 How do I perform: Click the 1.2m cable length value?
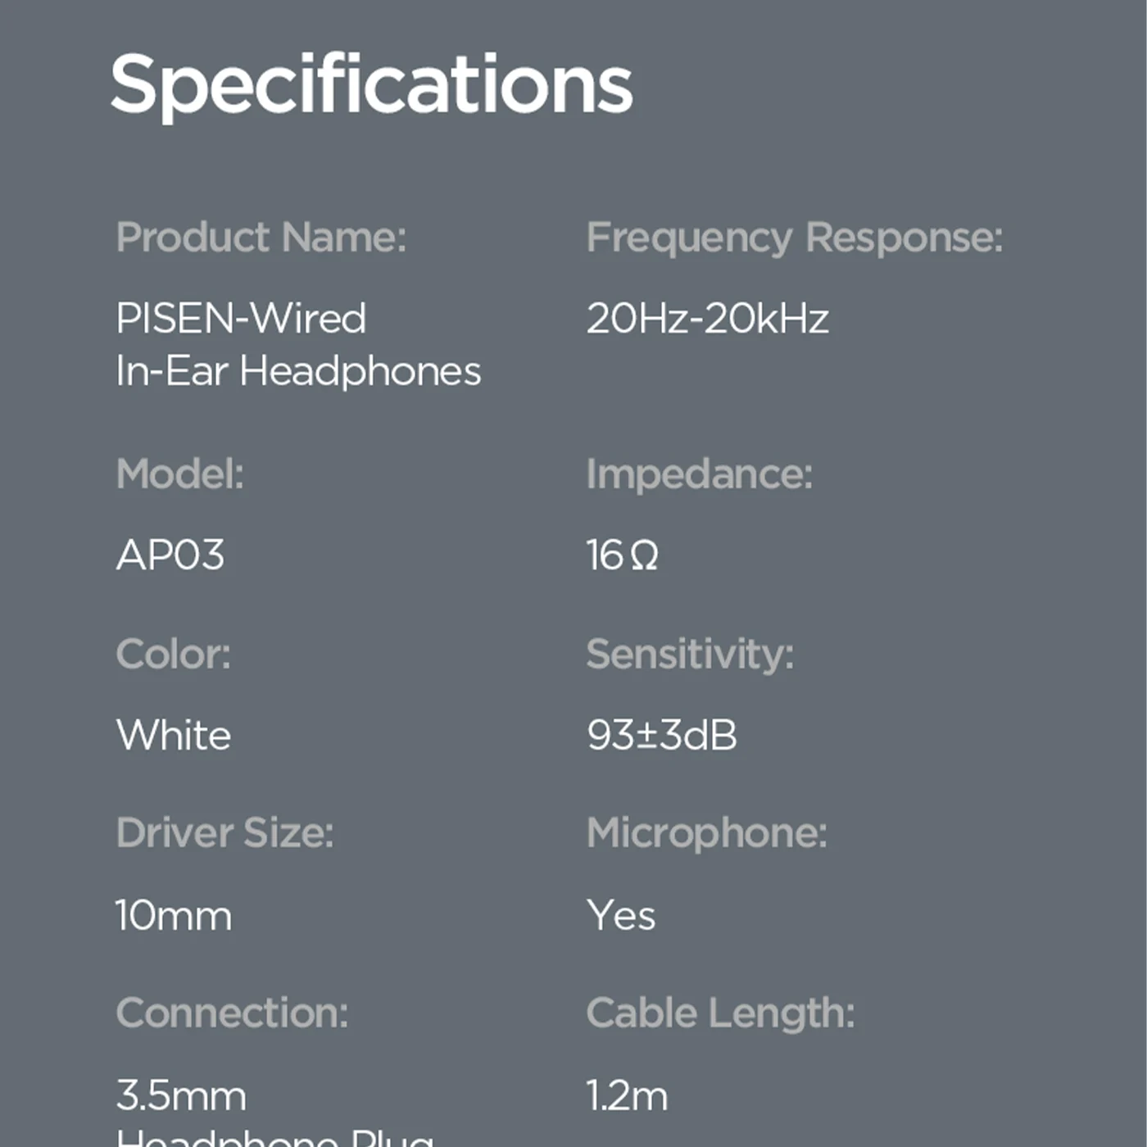pyautogui.click(x=627, y=1095)
